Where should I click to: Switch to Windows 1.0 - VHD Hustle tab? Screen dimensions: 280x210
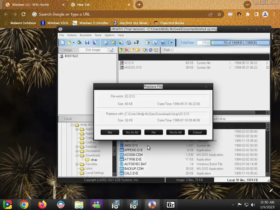(x=30, y=5)
